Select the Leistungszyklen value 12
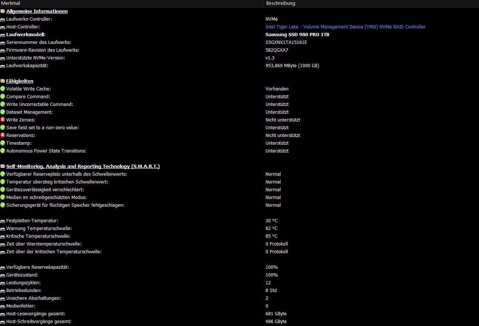The image size is (479, 326). coord(268,283)
